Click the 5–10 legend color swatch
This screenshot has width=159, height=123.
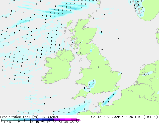click(28, 120)
